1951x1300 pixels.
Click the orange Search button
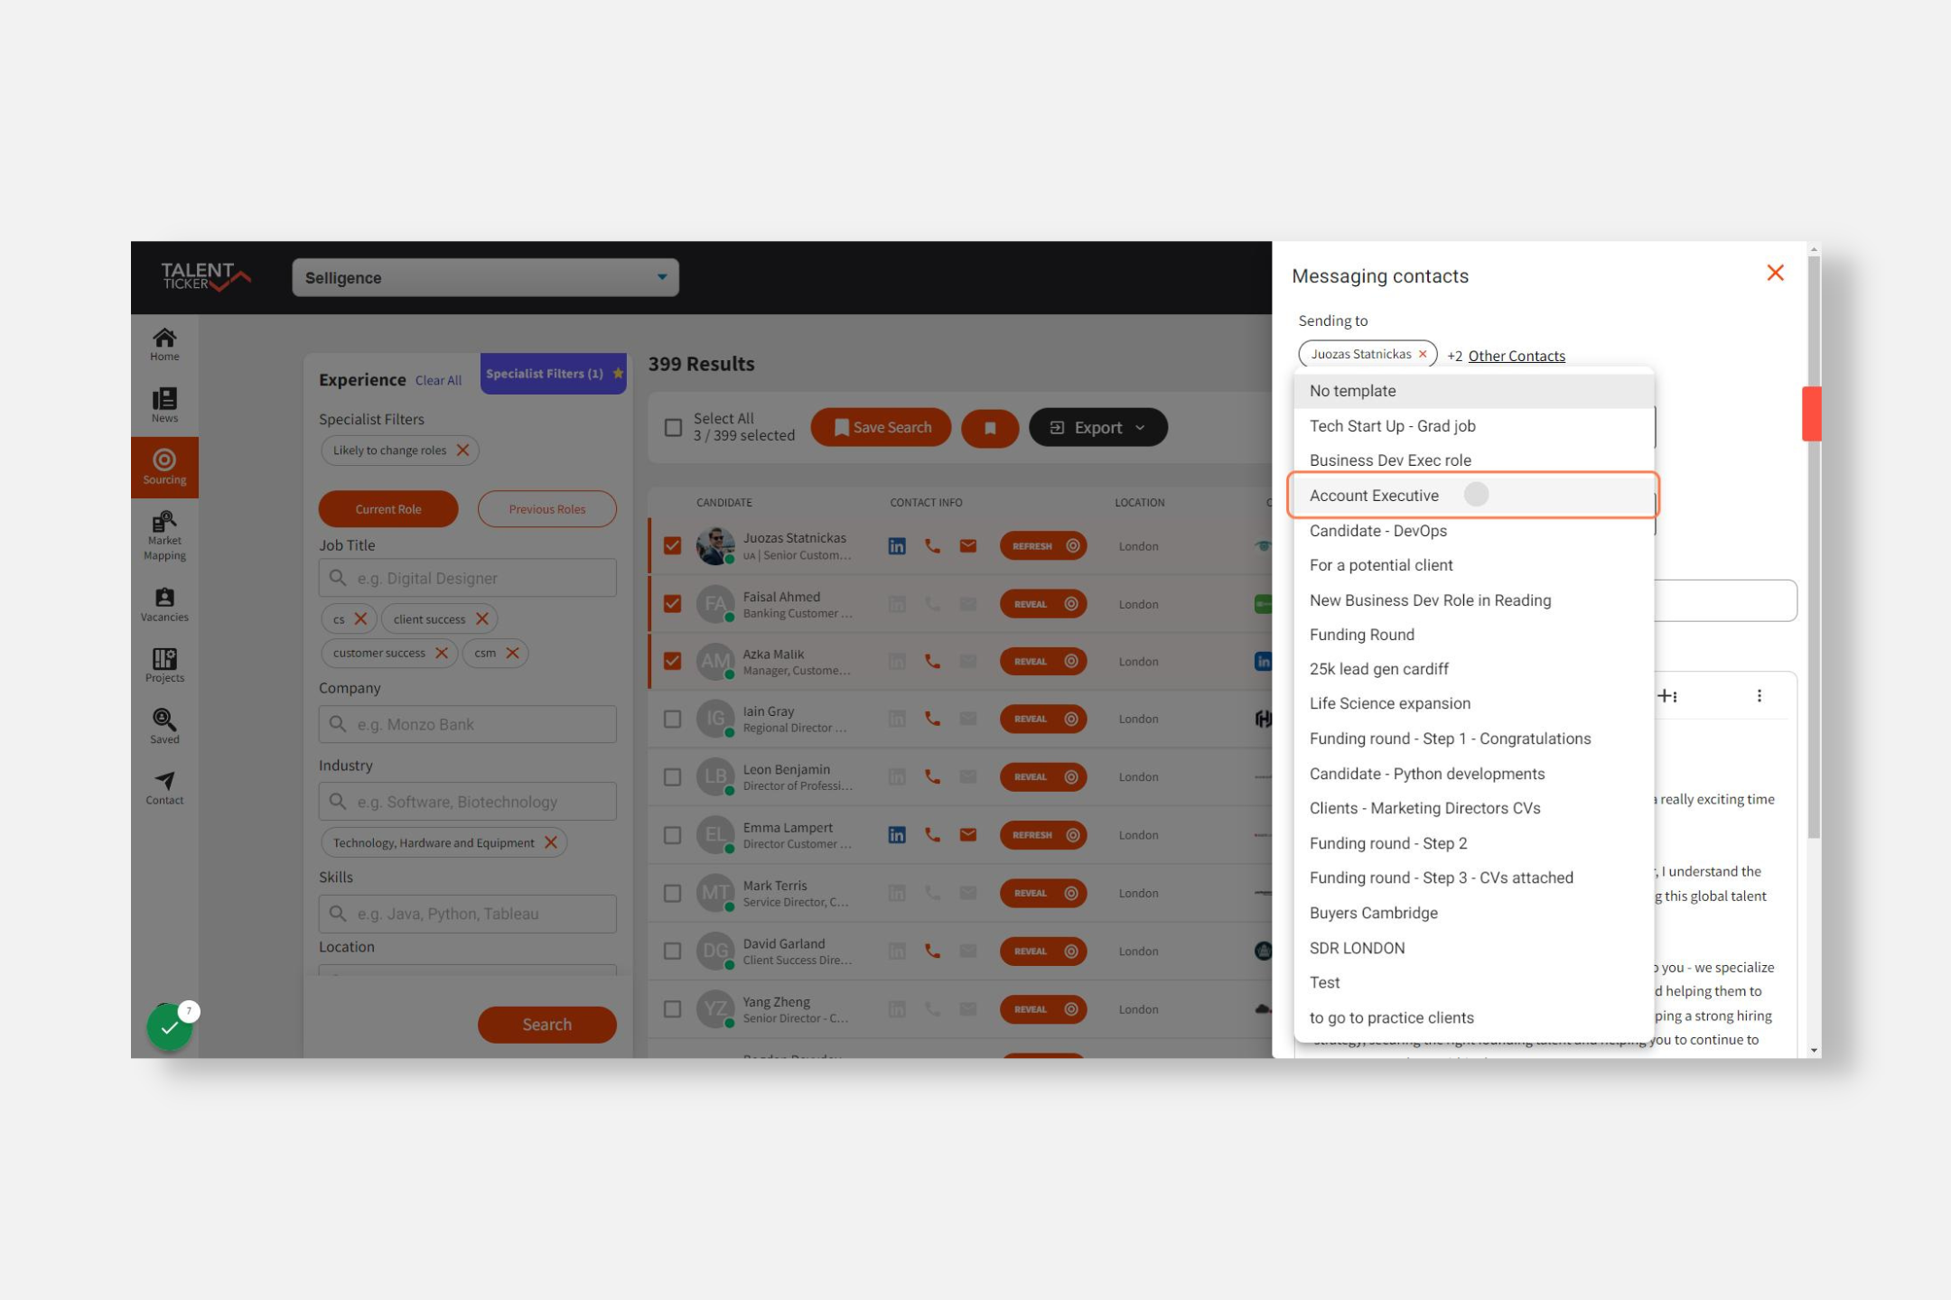(x=547, y=1025)
